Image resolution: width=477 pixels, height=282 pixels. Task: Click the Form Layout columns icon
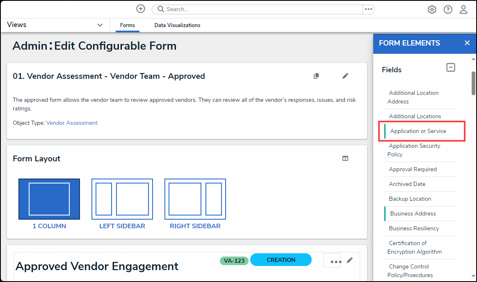(345, 158)
